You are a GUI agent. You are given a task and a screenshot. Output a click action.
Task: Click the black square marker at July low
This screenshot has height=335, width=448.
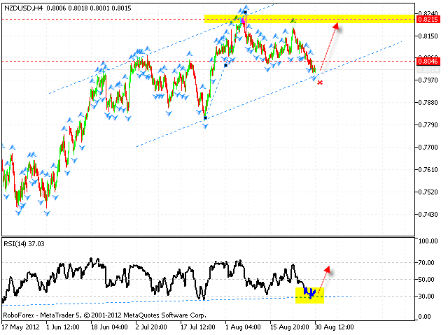coord(205,118)
